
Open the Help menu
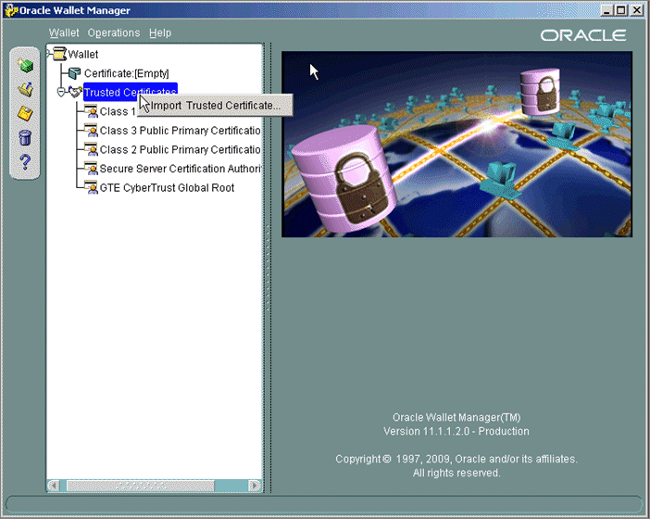160,32
